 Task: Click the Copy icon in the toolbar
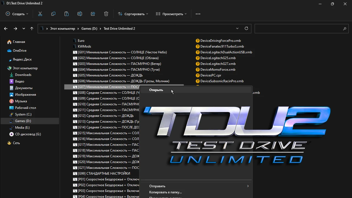pyautogui.click(x=53, y=14)
